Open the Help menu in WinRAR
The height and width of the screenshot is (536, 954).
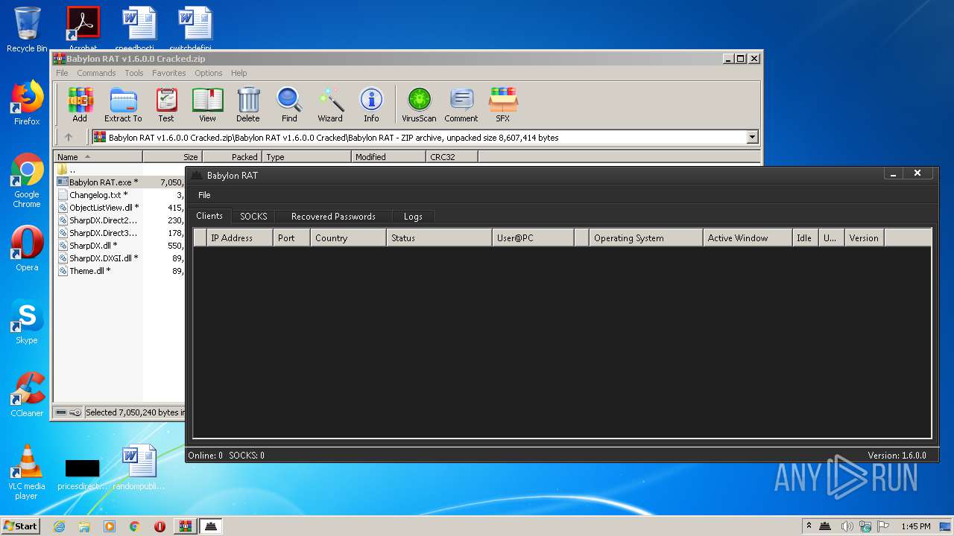point(238,73)
